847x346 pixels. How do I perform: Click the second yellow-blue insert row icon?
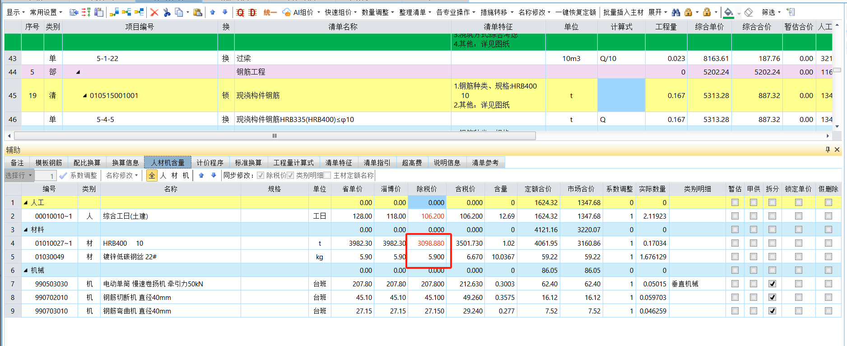click(x=127, y=12)
